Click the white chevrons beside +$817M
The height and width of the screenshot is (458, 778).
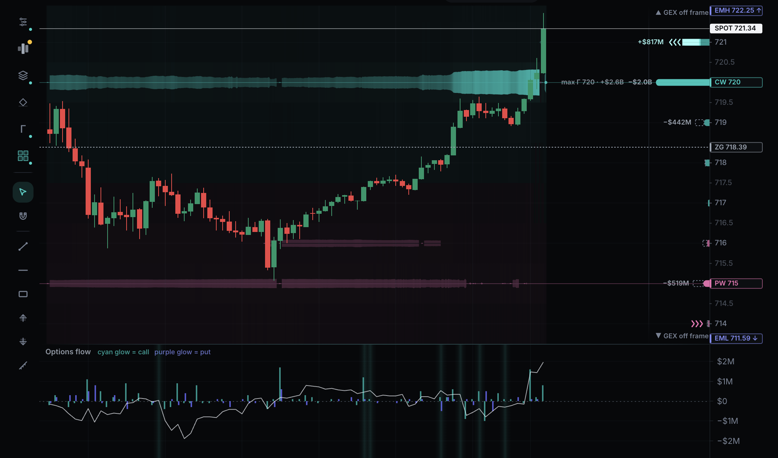(675, 42)
